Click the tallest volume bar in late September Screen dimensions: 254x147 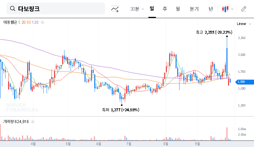(227, 134)
